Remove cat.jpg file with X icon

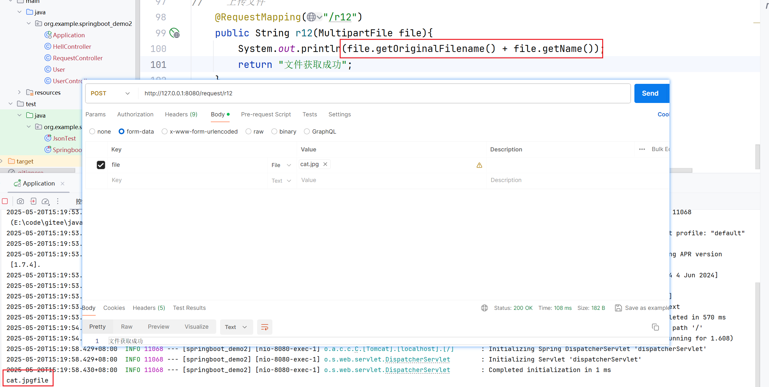coord(325,164)
